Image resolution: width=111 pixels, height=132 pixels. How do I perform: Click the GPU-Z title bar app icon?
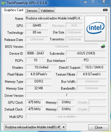click(x=3, y=3)
